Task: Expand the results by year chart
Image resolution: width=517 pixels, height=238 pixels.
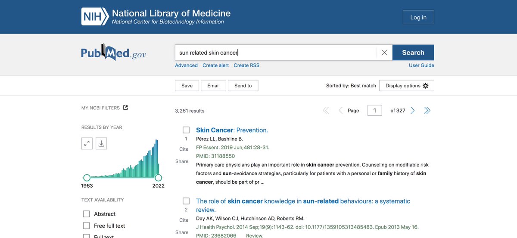Action: click(87, 143)
